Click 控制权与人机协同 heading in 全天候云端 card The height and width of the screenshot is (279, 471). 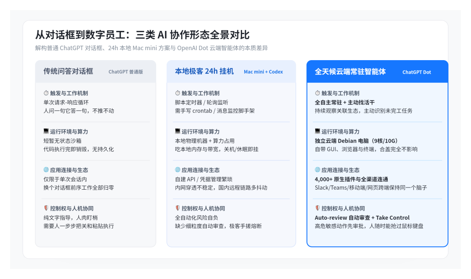click(343, 208)
